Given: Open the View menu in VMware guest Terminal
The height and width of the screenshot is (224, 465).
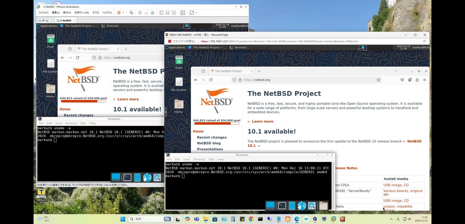Looking at the screenshot, I should coord(58,123).
